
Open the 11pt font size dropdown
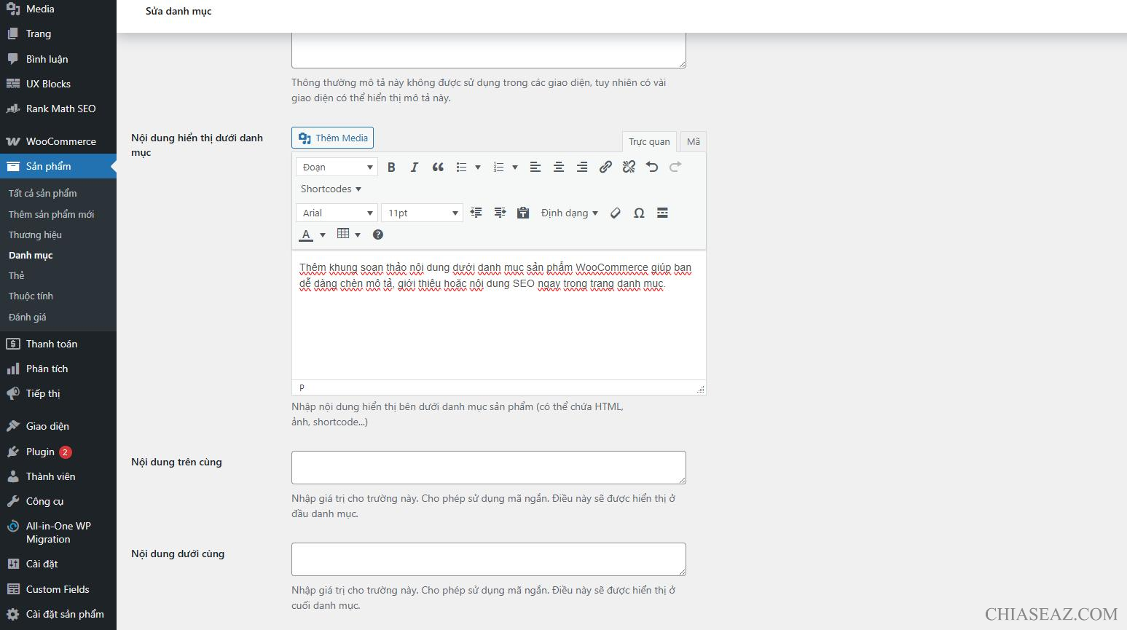[423, 213]
